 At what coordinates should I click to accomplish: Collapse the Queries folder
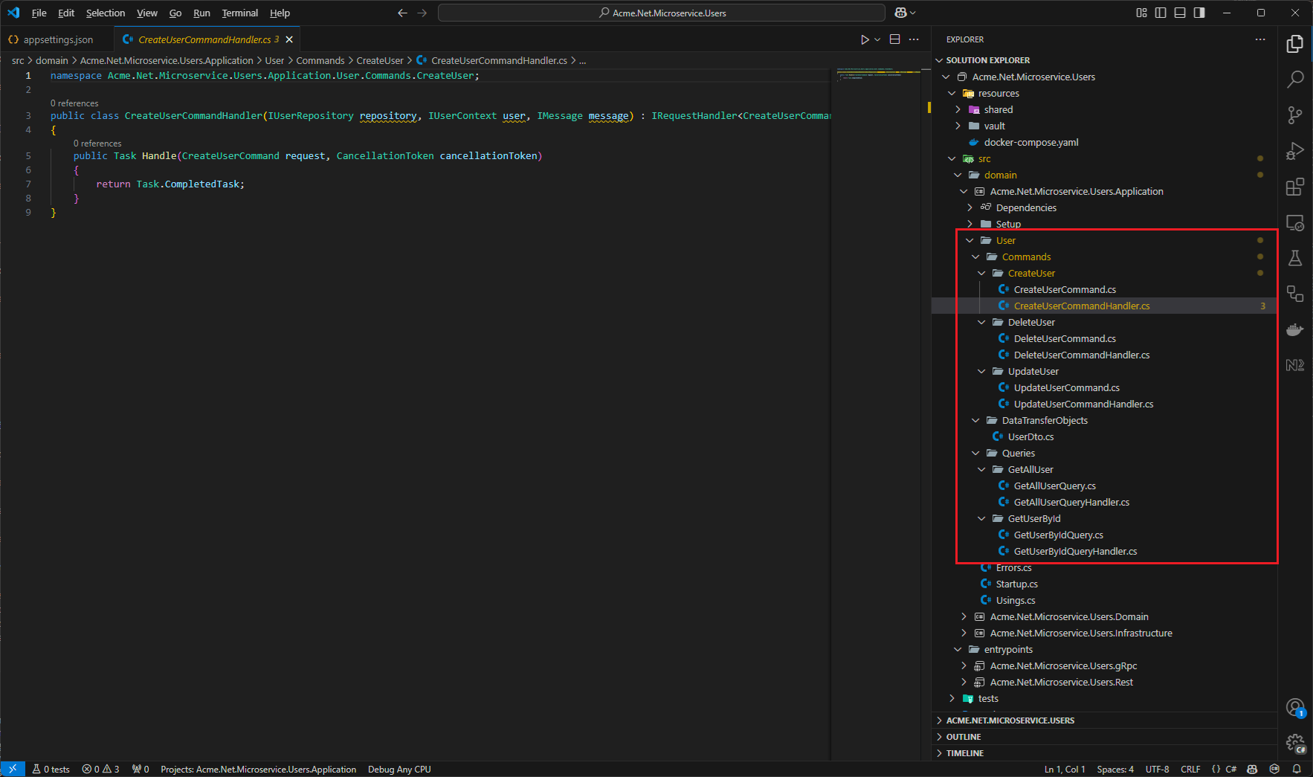point(975,453)
